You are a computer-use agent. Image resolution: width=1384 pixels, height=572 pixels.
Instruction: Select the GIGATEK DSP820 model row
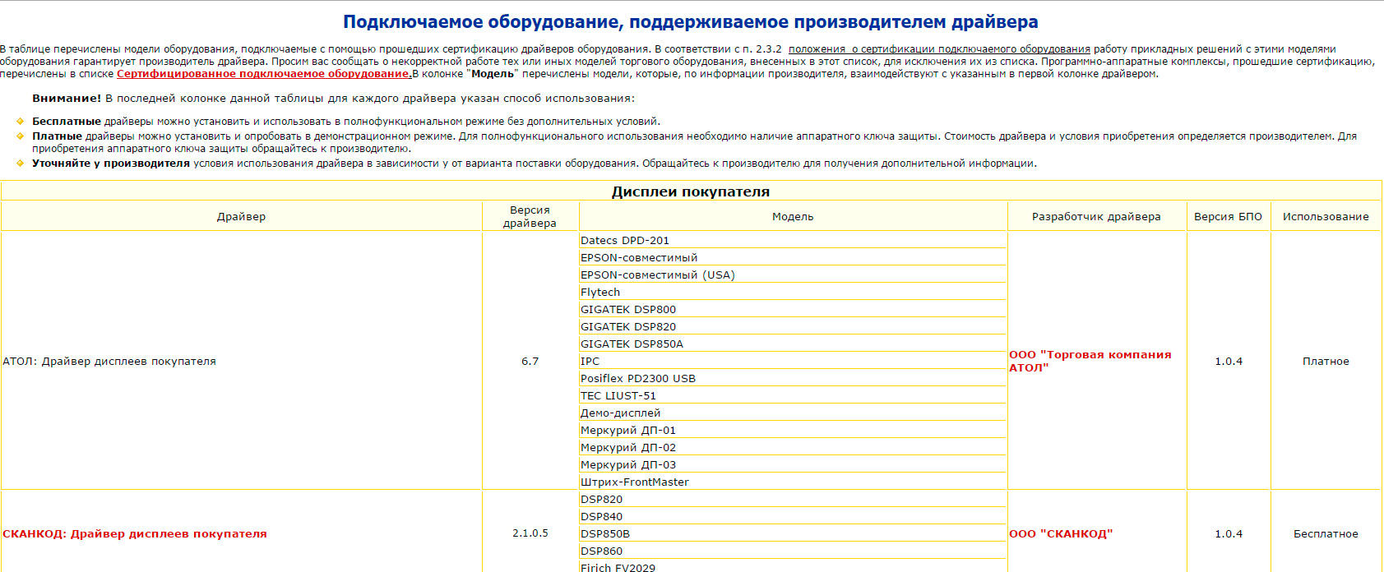click(x=793, y=327)
